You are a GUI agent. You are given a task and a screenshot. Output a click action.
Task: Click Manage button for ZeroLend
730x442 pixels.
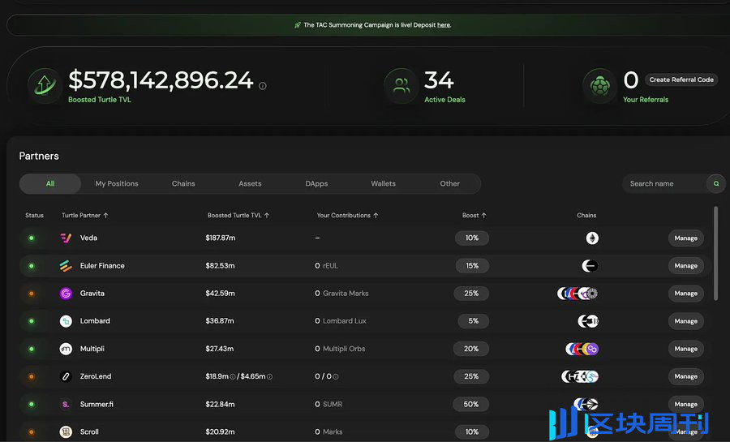coord(685,376)
